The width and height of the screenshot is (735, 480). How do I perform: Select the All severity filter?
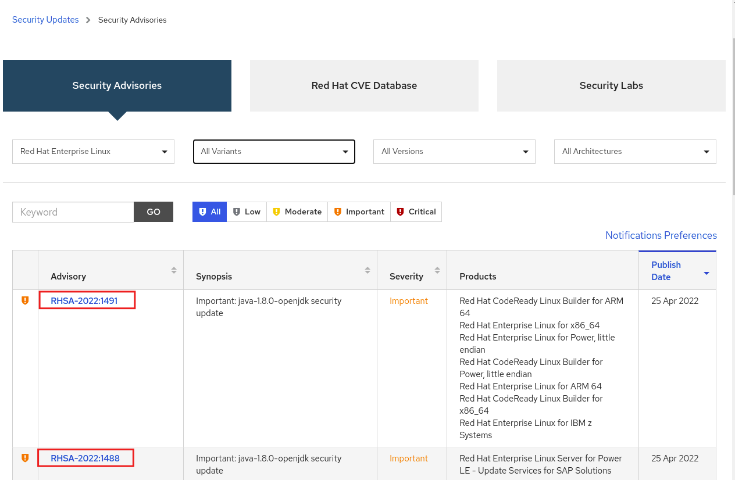click(209, 212)
